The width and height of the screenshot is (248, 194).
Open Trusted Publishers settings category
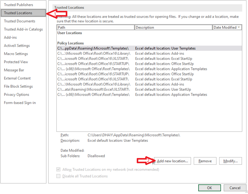[19, 5]
